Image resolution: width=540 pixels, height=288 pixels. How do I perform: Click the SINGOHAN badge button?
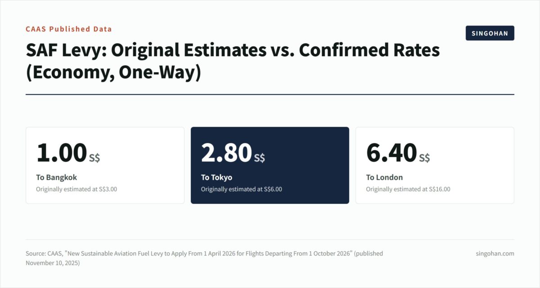490,33
